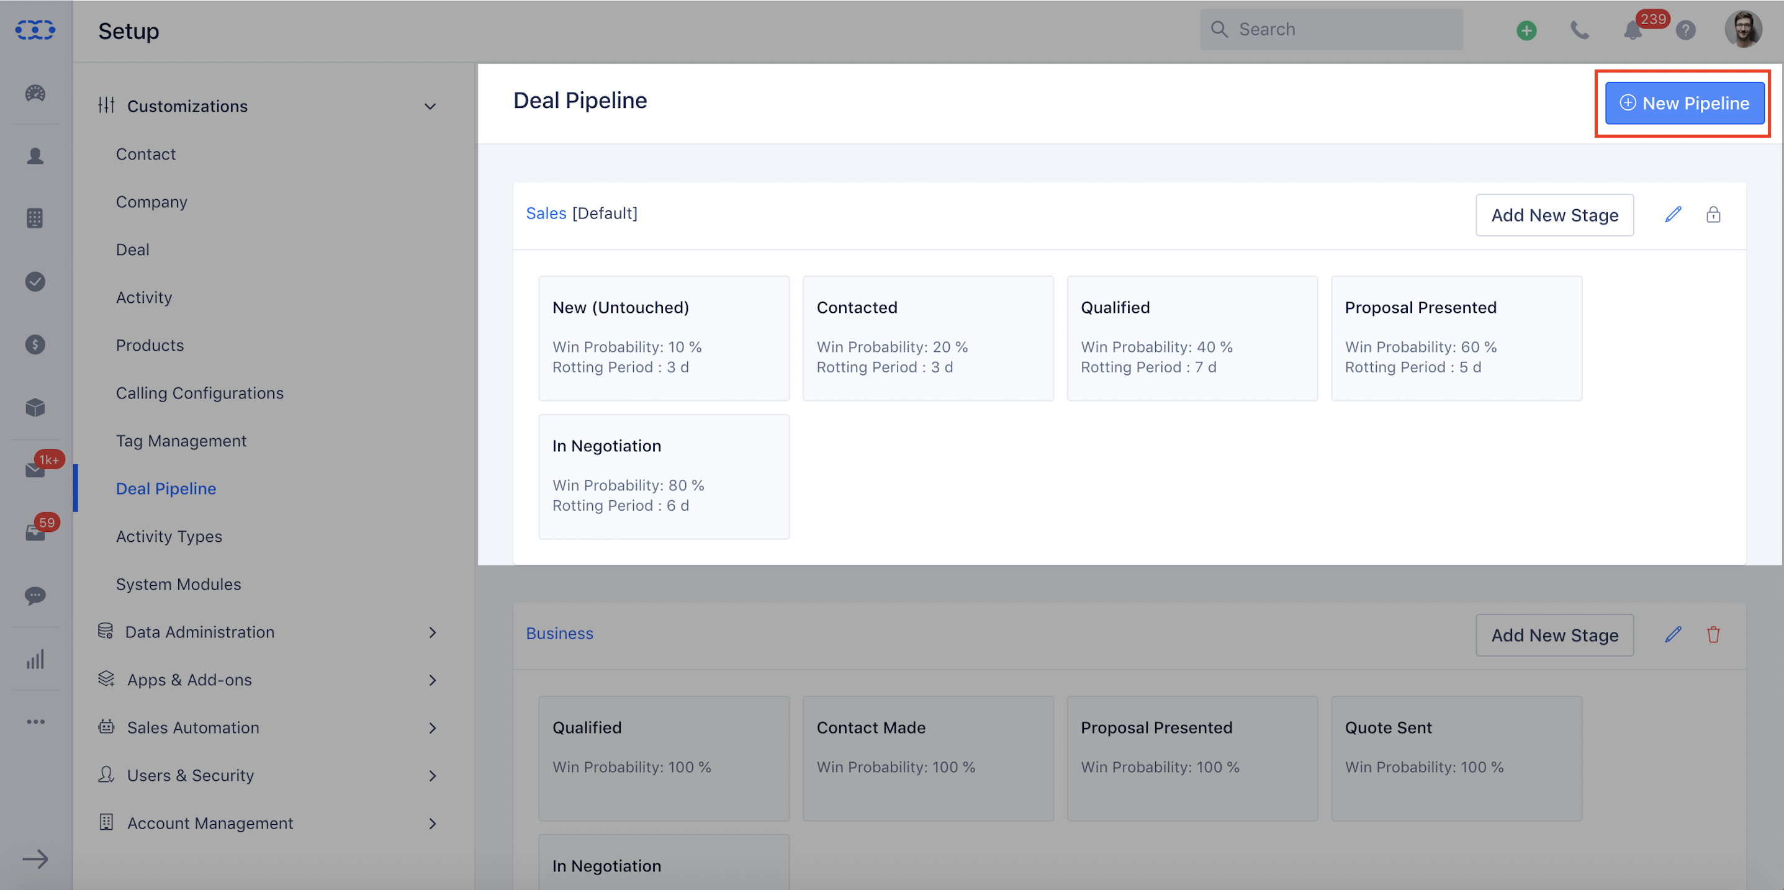Open Tag Management
Screen dimensions: 1784x890
pyautogui.click(x=181, y=441)
